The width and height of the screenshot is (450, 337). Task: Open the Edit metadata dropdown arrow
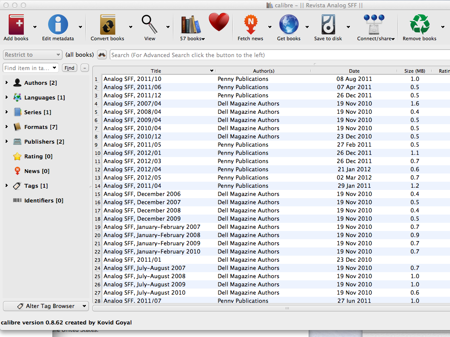coord(80,27)
